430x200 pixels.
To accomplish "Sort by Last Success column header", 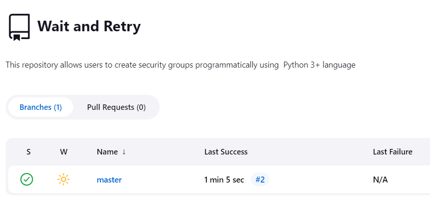I will [226, 152].
